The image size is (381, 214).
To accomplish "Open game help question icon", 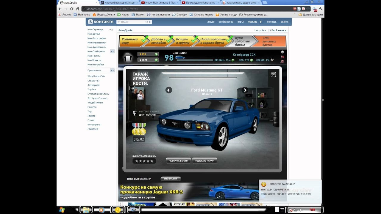I will tap(282, 52).
